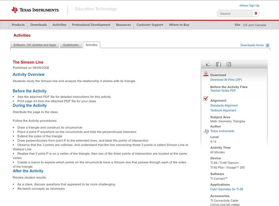Viewport: 279px width, 206px height.
Task: Open the Customer Support menu
Action: click(149, 25)
